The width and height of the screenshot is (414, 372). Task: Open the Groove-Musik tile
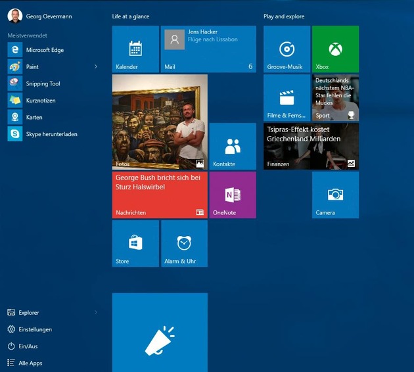(x=287, y=49)
